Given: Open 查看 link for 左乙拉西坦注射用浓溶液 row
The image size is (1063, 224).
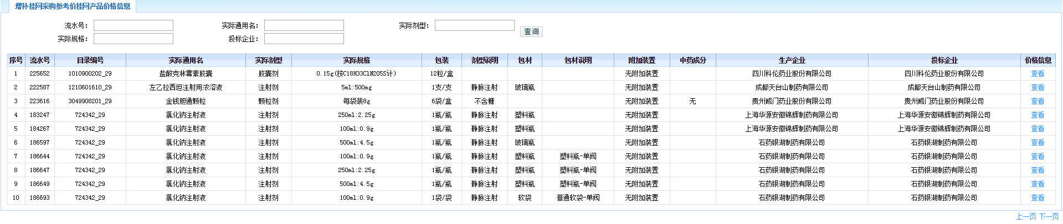Looking at the screenshot, I should 1037,87.
